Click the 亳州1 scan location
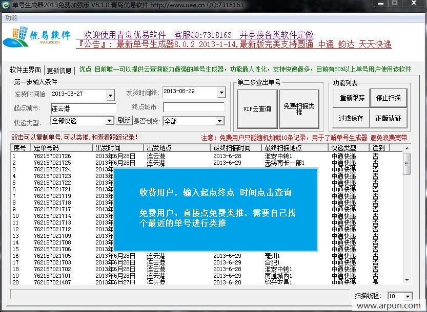This screenshot has width=427, height=312. point(272,256)
